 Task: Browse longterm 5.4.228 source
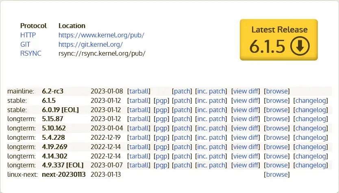click(277, 137)
